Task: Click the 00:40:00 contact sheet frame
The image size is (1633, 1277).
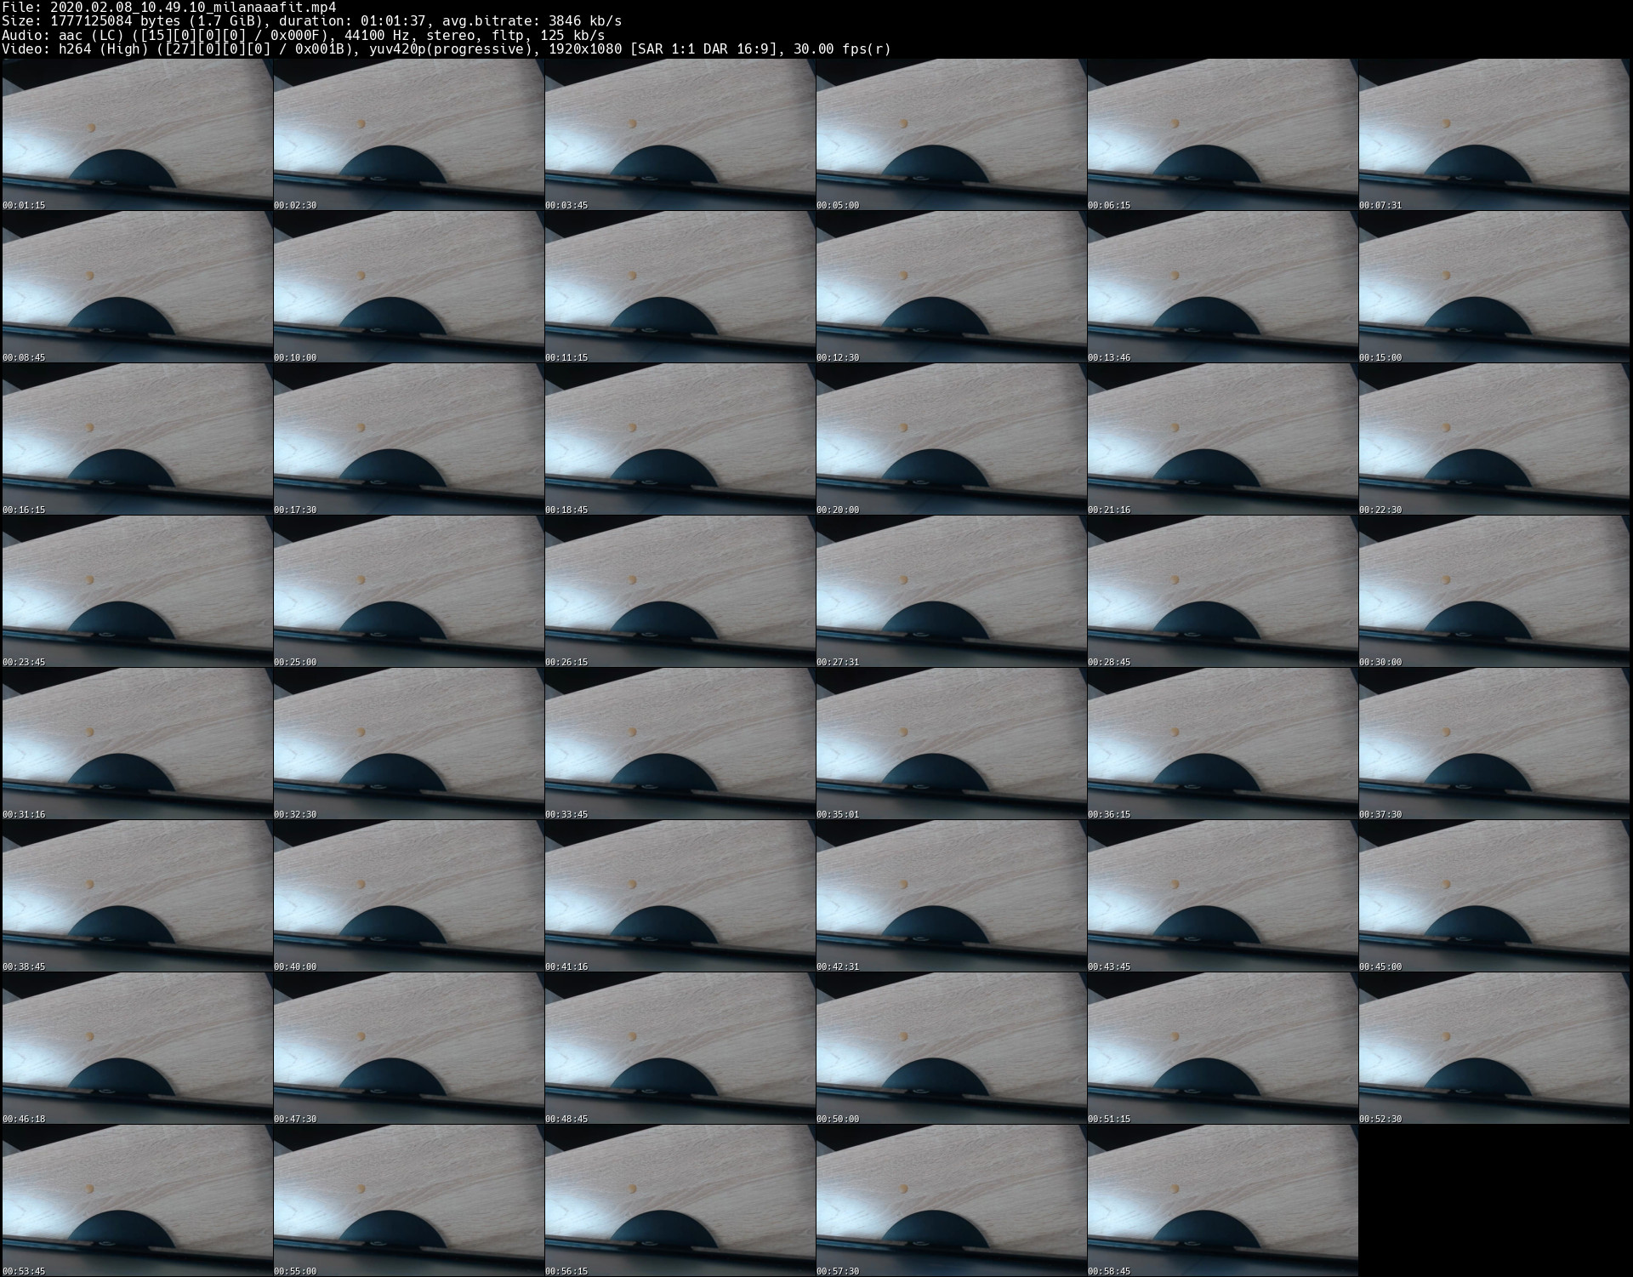Action: pos(408,896)
